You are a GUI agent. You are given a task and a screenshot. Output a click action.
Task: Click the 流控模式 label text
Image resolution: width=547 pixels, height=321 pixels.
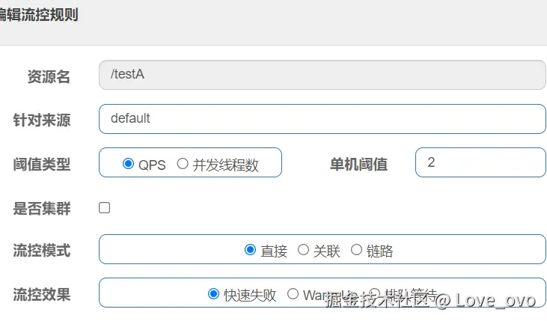coord(42,251)
